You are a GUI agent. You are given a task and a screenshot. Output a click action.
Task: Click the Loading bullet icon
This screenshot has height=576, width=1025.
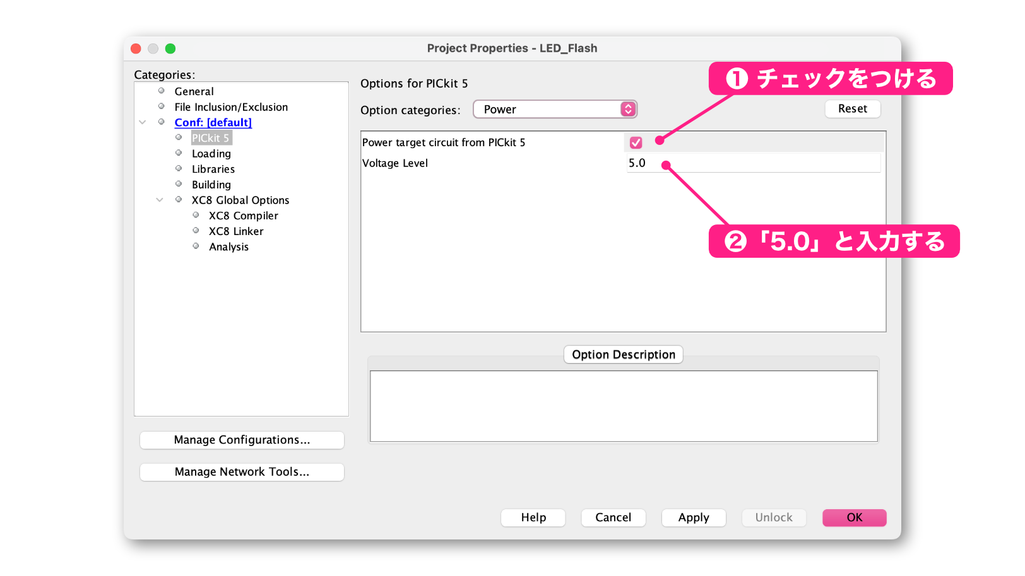pos(179,153)
